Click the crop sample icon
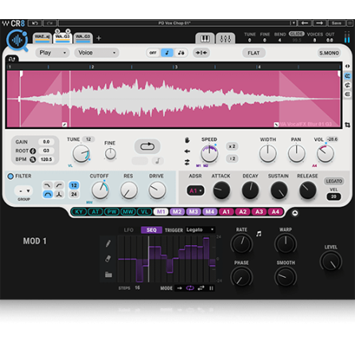 tap(348, 125)
